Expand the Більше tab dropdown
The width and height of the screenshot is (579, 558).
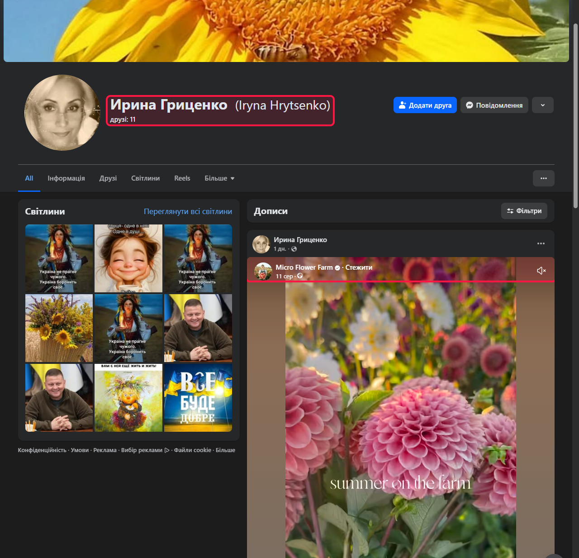(219, 178)
